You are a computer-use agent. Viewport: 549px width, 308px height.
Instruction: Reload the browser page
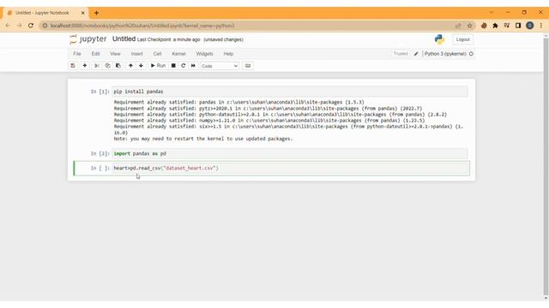coord(31,26)
